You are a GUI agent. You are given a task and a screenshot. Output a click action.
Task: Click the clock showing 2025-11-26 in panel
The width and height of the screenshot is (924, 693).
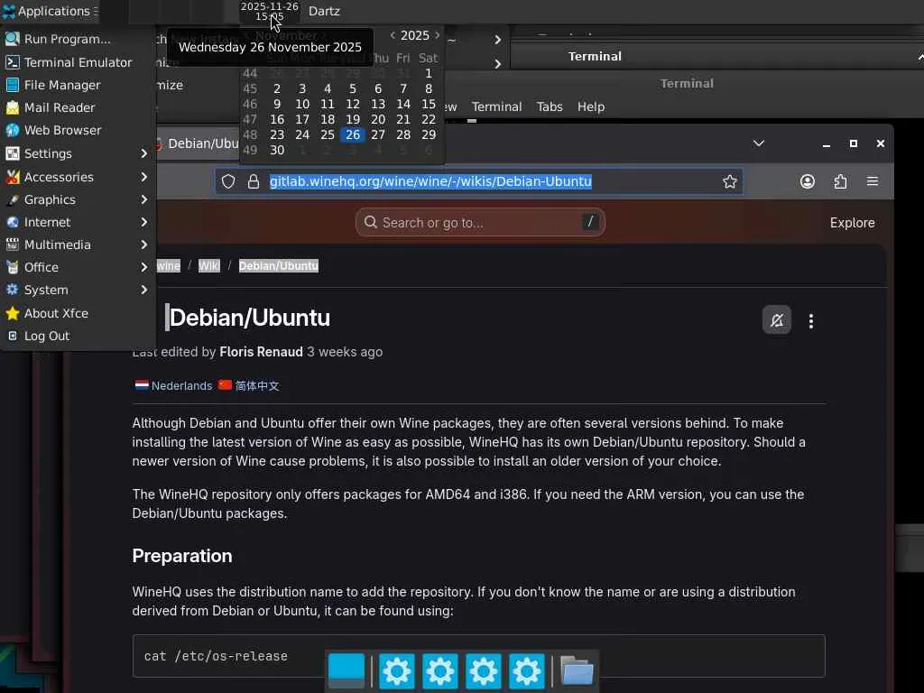coord(269,11)
